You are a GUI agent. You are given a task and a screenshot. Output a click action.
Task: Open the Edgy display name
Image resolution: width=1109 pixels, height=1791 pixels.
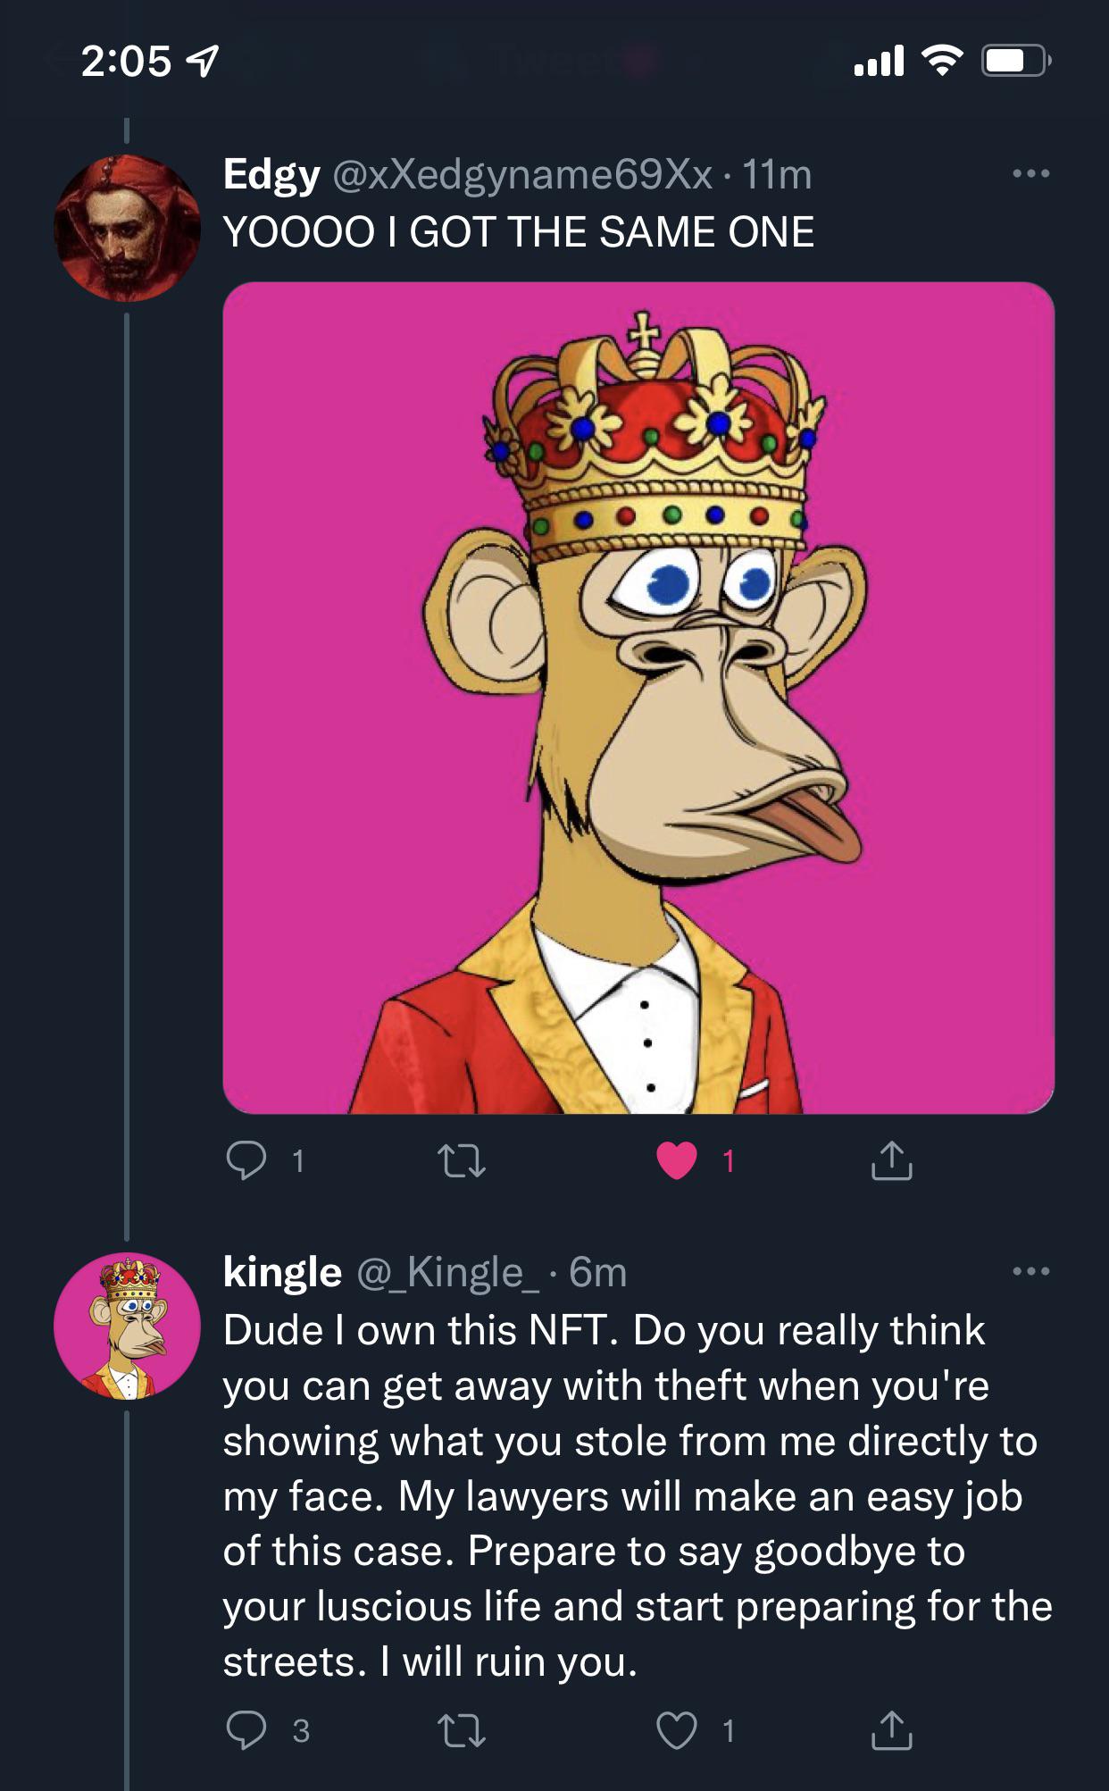coord(271,174)
